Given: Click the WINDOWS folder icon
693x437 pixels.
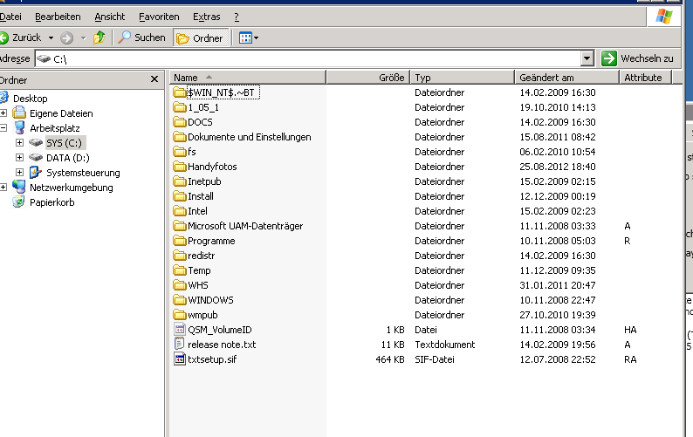Looking at the screenshot, I should 180,300.
